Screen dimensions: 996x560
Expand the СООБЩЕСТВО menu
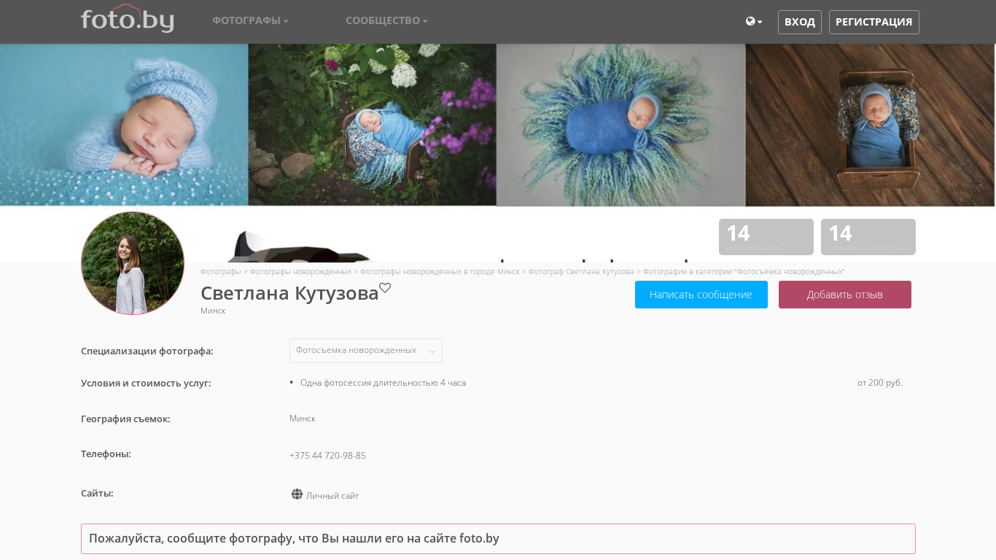(386, 21)
